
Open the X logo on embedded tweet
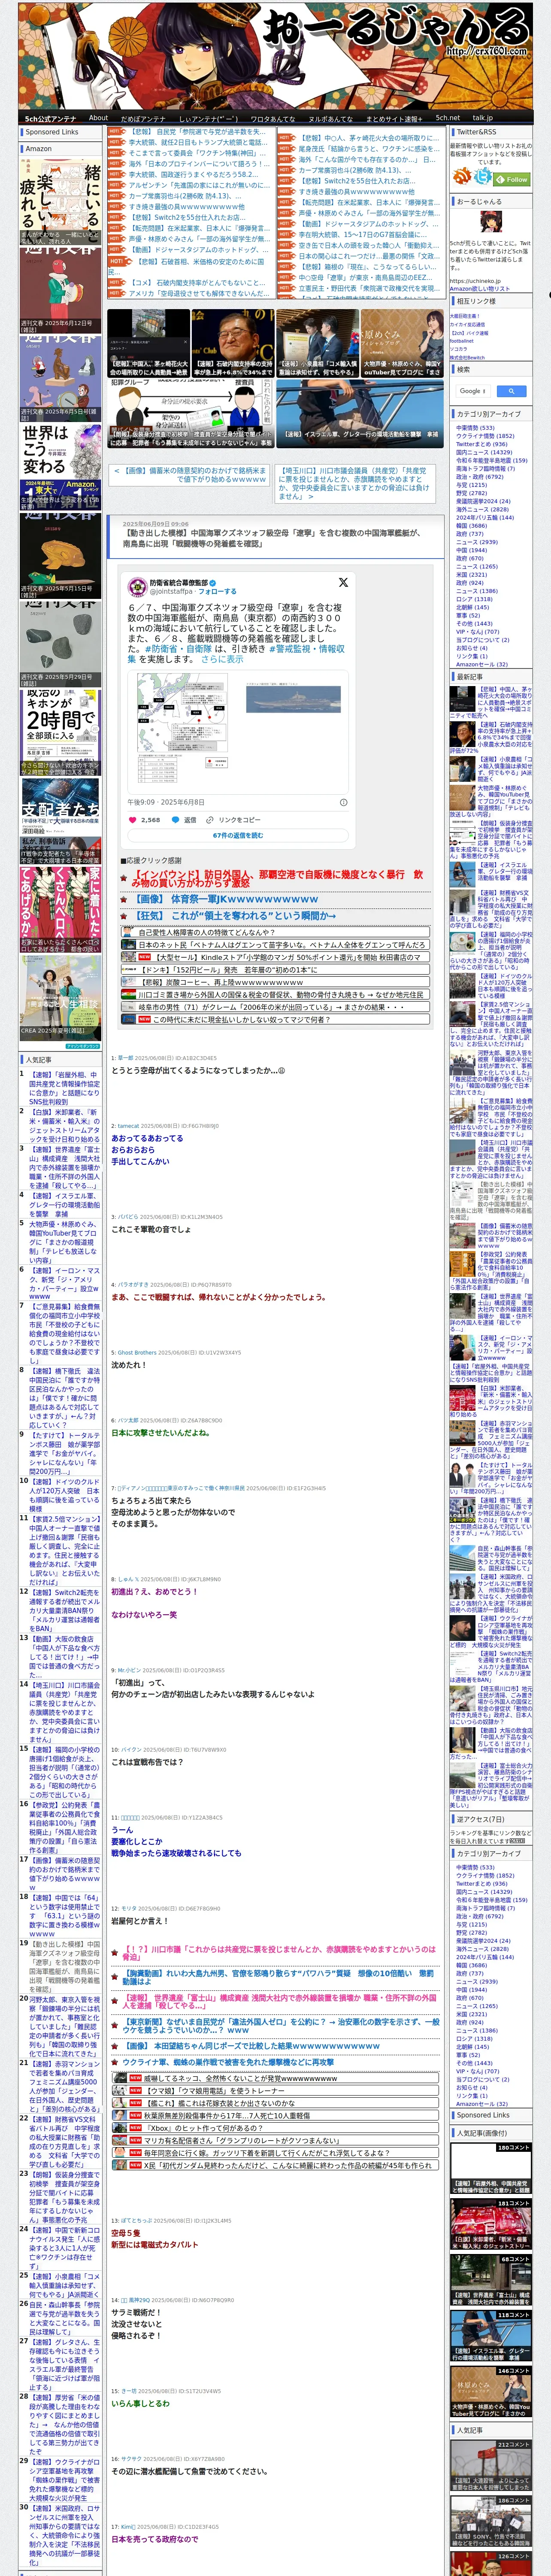click(x=343, y=582)
